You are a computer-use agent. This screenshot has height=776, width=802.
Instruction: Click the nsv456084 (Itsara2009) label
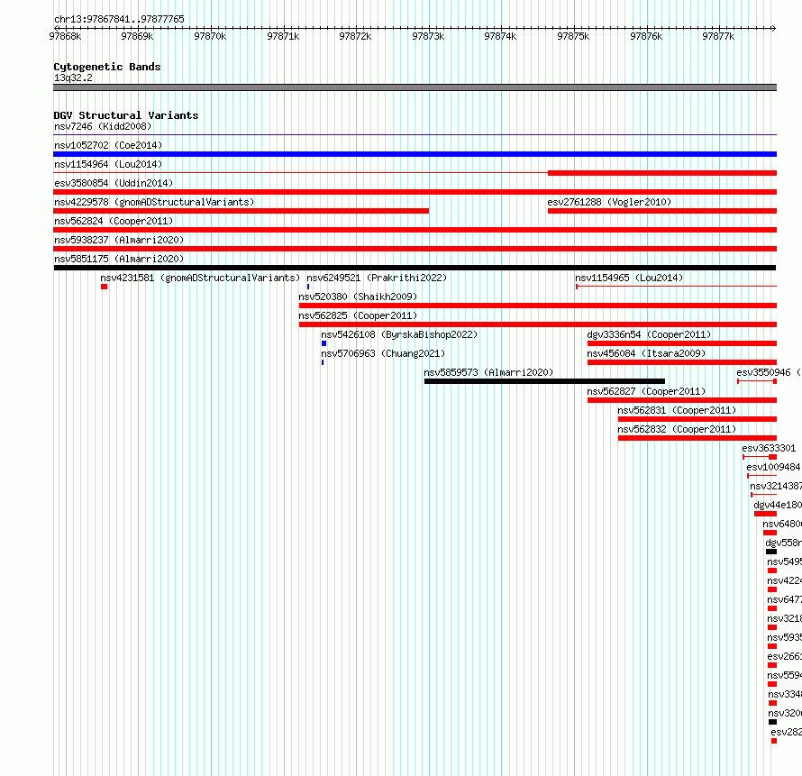coord(646,353)
